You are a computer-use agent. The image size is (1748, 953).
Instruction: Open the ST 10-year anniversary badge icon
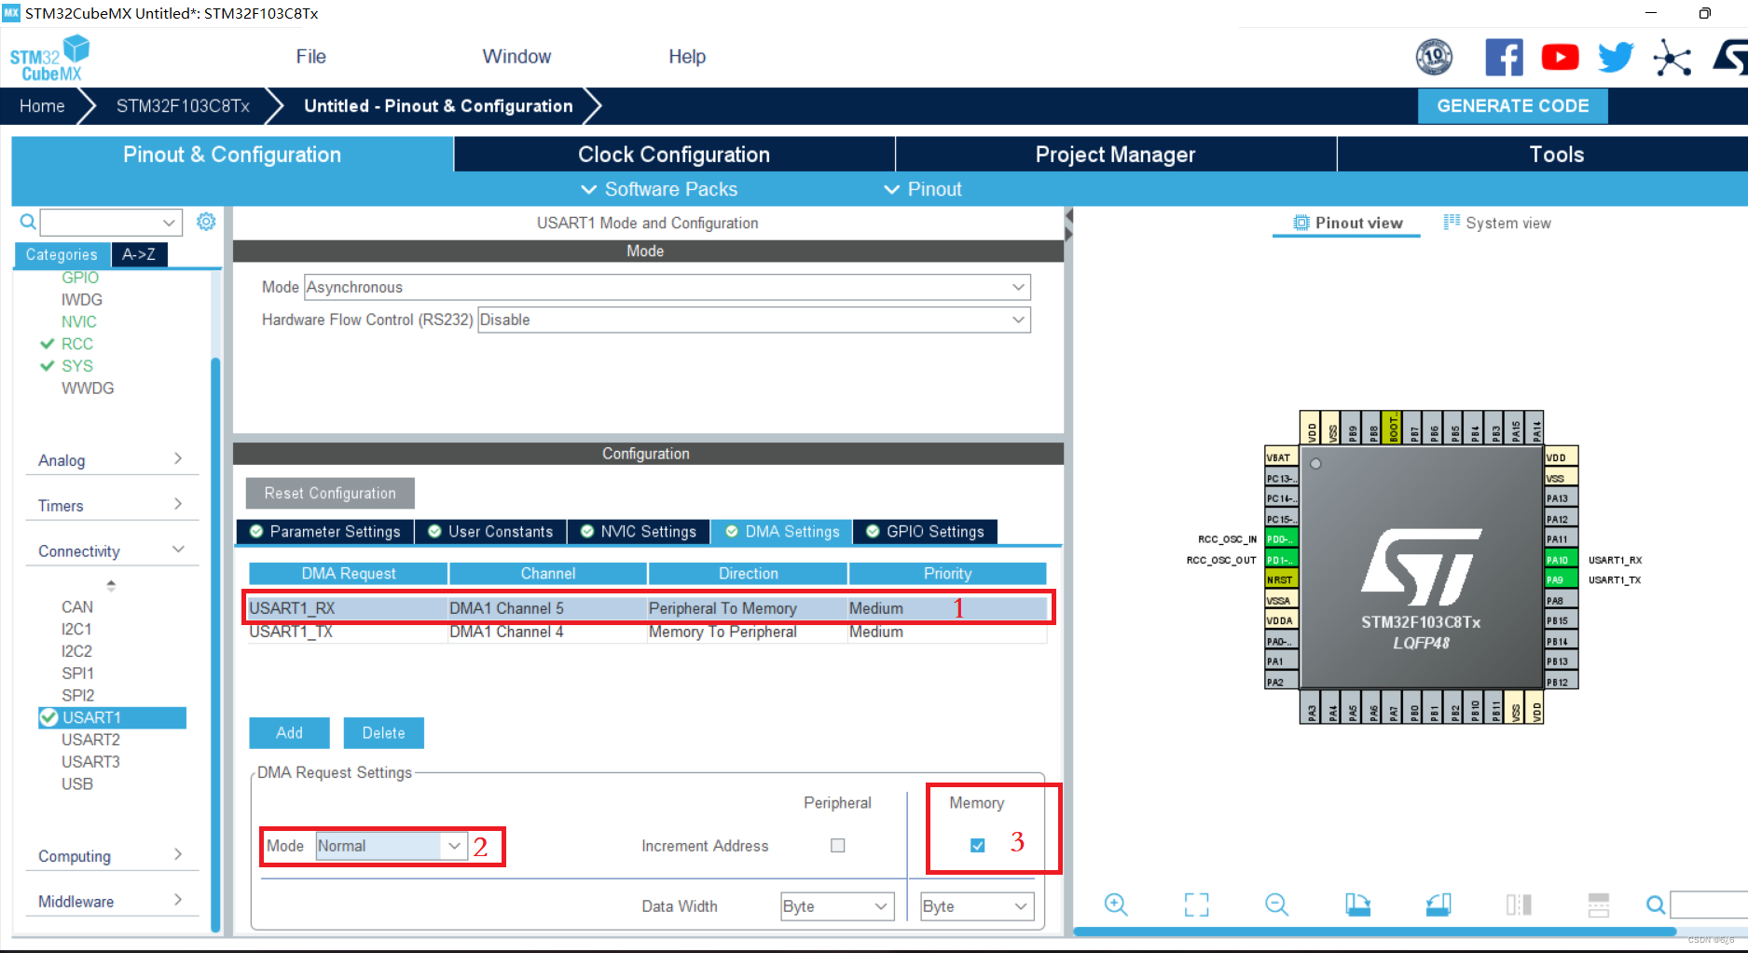pos(1434,58)
